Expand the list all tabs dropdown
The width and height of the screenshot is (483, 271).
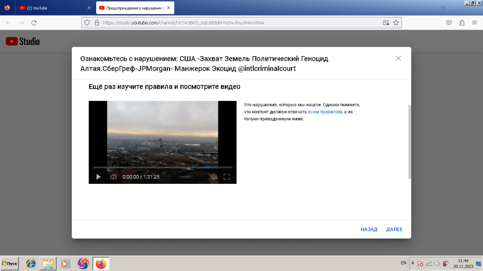click(442, 8)
